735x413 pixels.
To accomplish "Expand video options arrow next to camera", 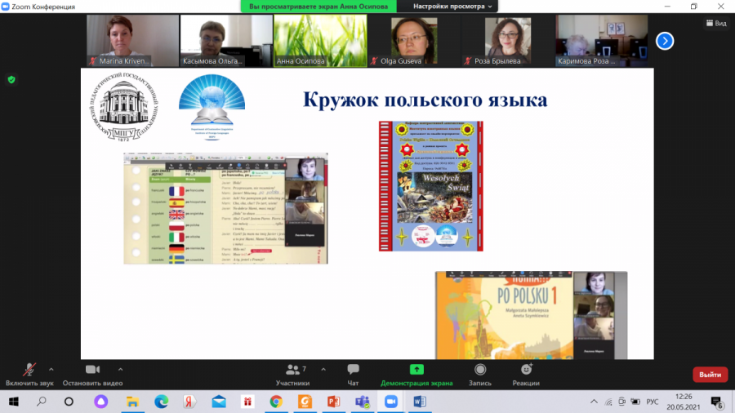I will pyautogui.click(x=121, y=369).
